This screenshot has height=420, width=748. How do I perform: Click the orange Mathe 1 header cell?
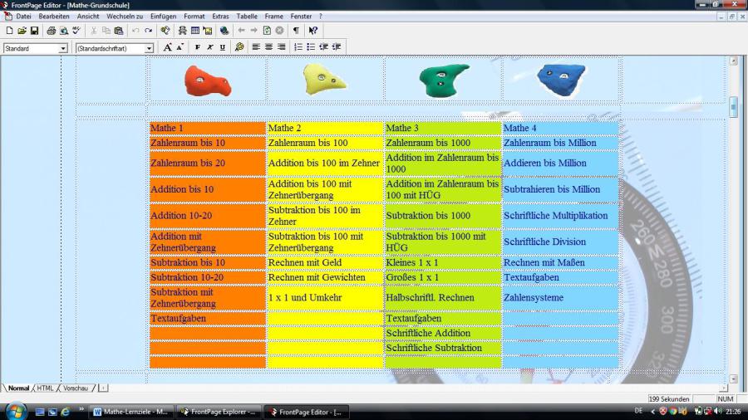pos(207,128)
